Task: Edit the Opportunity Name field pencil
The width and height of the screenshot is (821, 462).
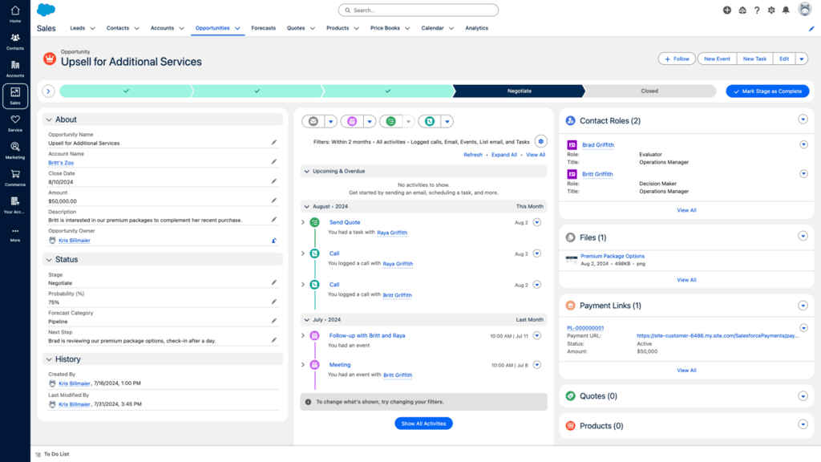Action: (x=274, y=143)
